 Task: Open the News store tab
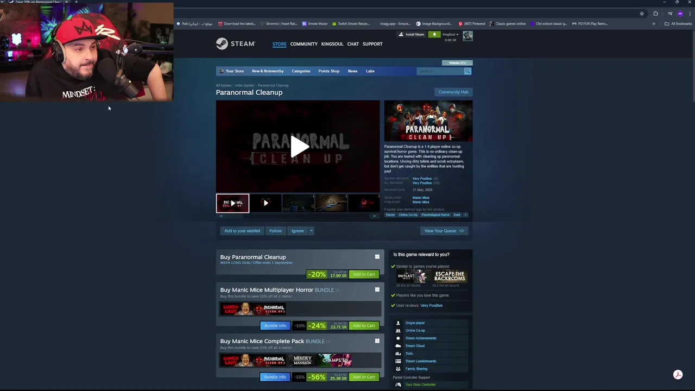coord(352,71)
